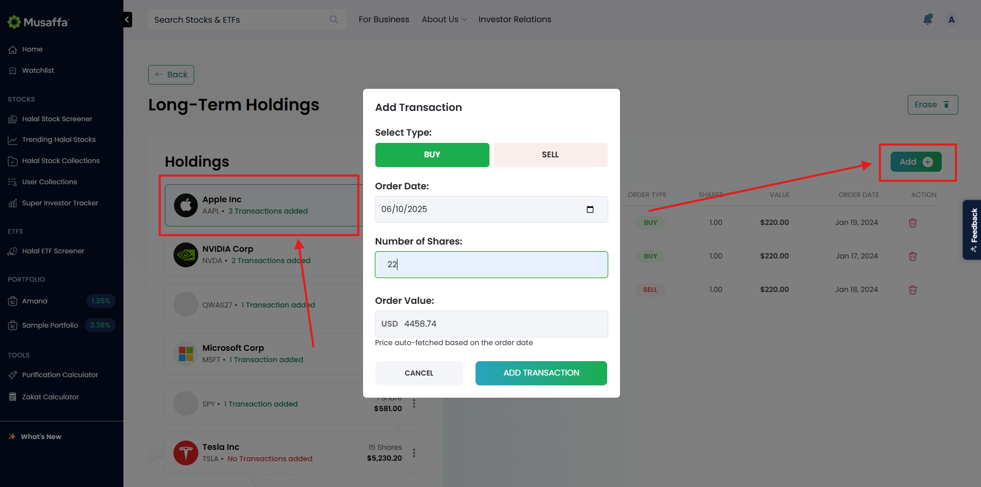Image resolution: width=981 pixels, height=487 pixels.
Task: Open the user avatar A
Action: [x=952, y=20]
